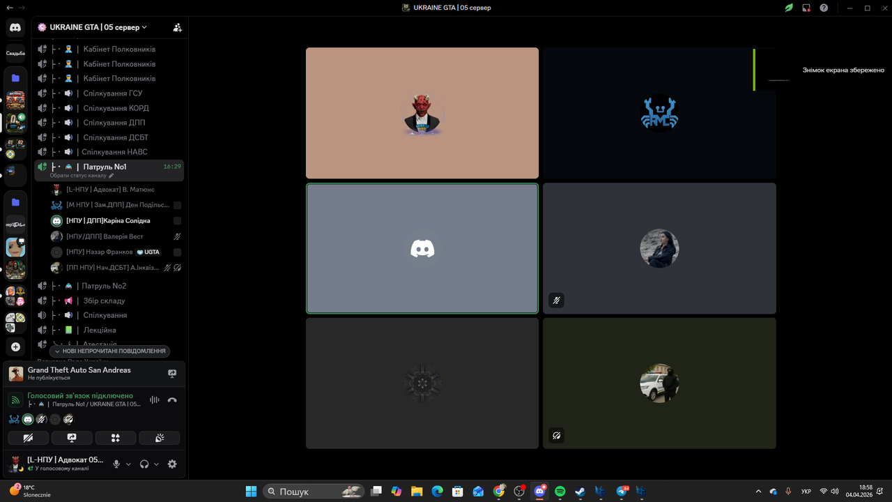The width and height of the screenshot is (892, 502).
Task: Join the Збір складу voice channel
Action: tap(109, 301)
